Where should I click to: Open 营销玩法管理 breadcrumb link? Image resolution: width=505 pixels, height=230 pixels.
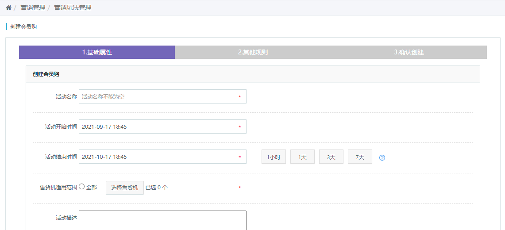[x=73, y=8]
